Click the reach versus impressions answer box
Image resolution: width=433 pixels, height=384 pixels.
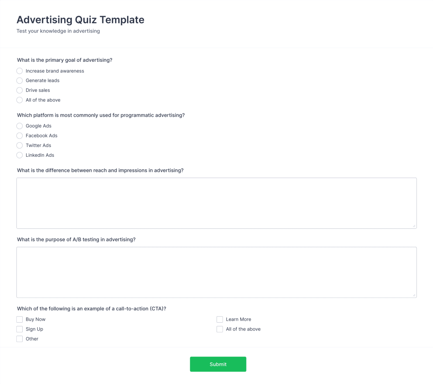pyautogui.click(x=216, y=202)
